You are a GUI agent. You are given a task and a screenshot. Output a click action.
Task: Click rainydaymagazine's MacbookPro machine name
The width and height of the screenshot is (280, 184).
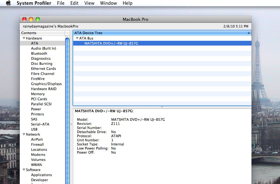coord(50,26)
